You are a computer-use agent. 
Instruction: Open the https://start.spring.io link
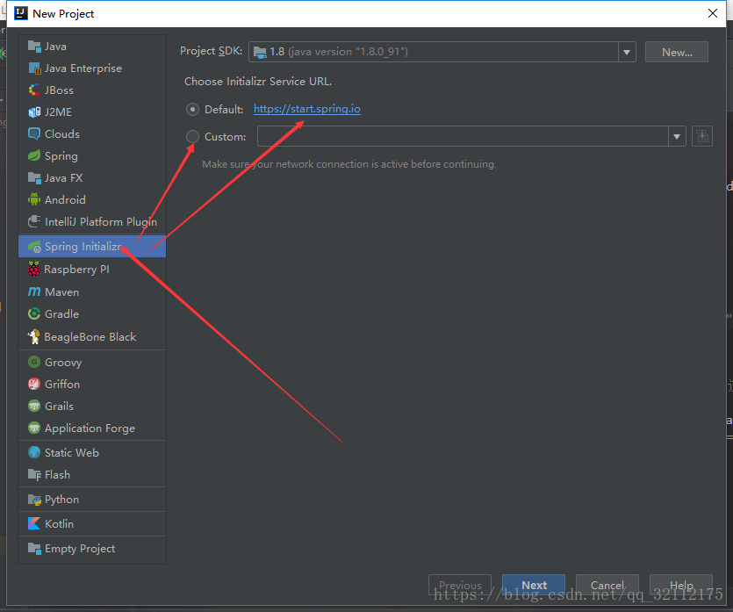tap(307, 109)
